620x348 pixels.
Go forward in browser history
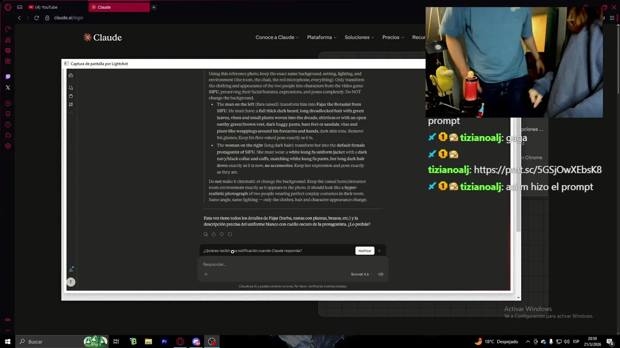point(28,18)
